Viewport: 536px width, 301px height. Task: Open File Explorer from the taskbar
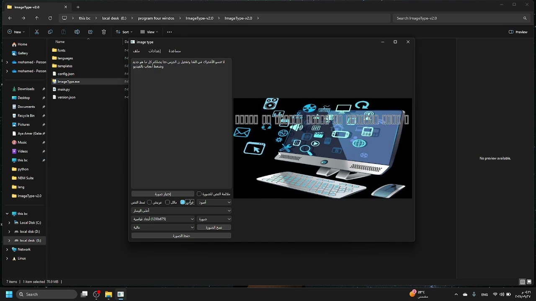click(x=108, y=294)
